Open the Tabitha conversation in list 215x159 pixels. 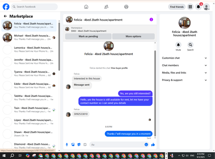(x=29, y=98)
